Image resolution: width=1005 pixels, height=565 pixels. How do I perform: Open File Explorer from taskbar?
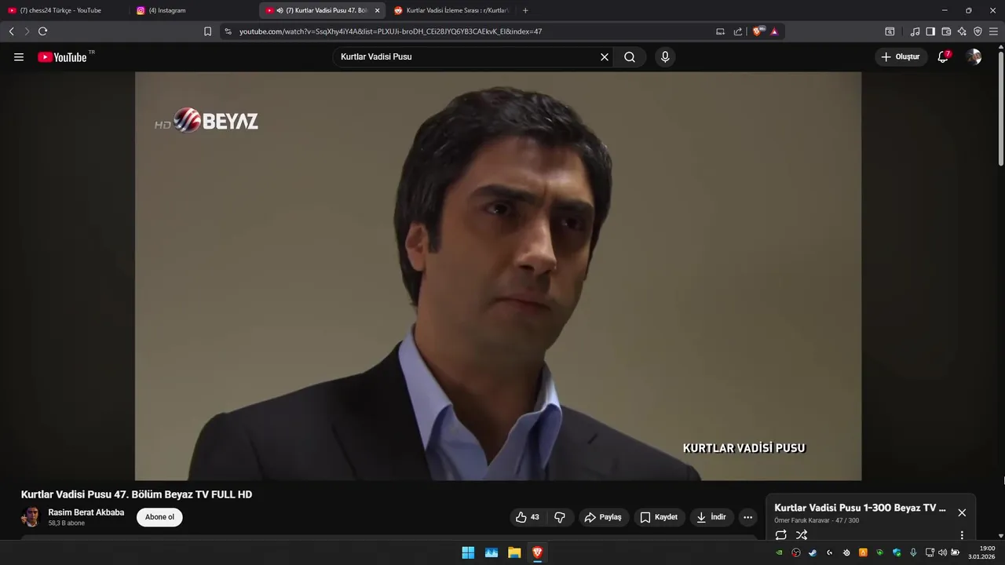[x=514, y=552]
